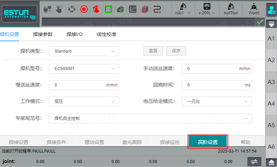The image size is (277, 167).
Task: Click the joint: label in status bar
Action: 9,161
